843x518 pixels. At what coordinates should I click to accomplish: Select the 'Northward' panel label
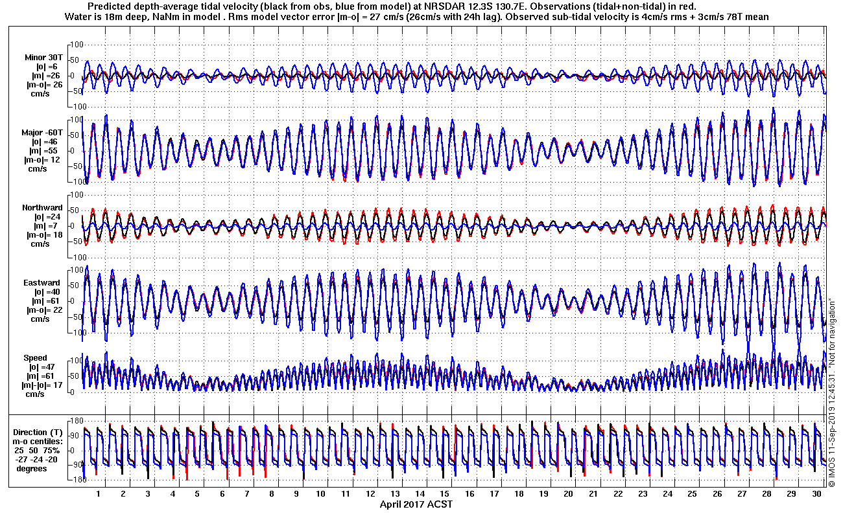tap(42, 208)
